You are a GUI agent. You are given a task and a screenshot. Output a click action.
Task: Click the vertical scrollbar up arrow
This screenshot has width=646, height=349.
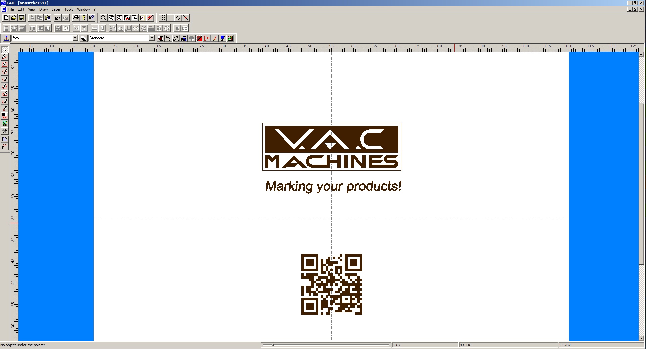tap(641, 54)
